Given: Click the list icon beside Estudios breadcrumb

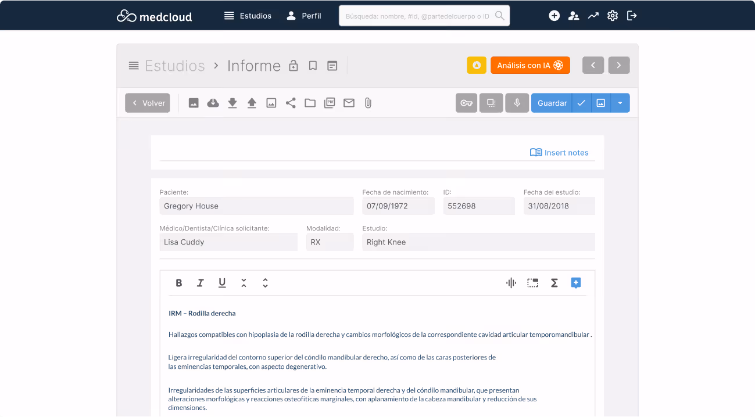Looking at the screenshot, I should [134, 66].
